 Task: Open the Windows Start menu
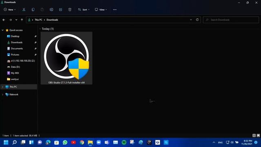[x=6, y=143]
